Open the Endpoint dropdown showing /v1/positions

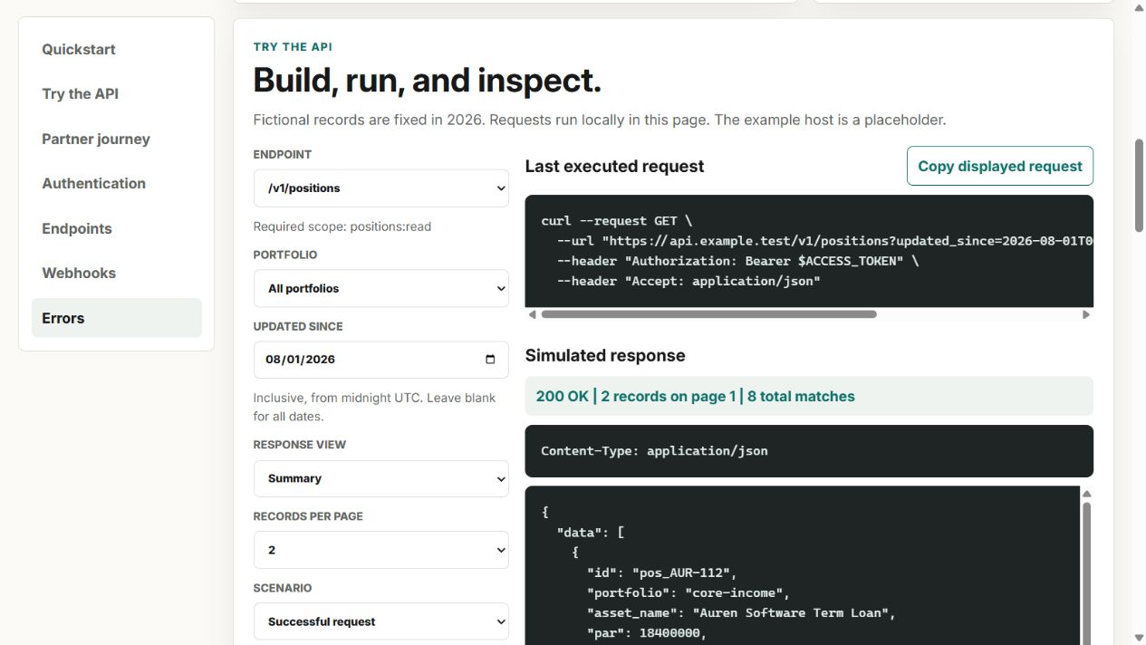click(x=380, y=188)
